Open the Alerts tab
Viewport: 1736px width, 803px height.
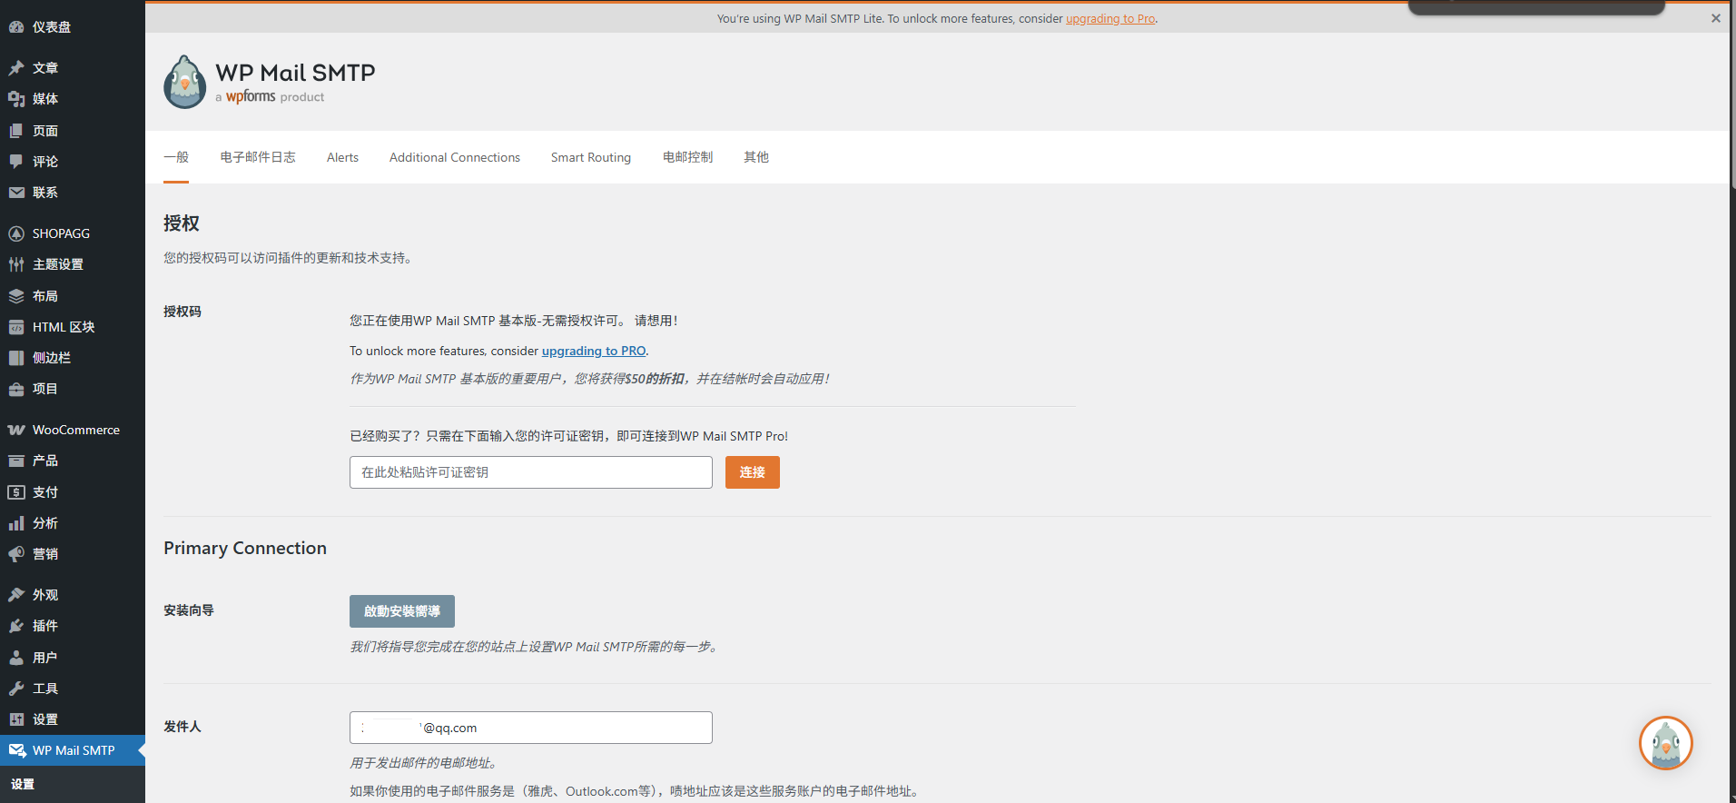click(342, 157)
